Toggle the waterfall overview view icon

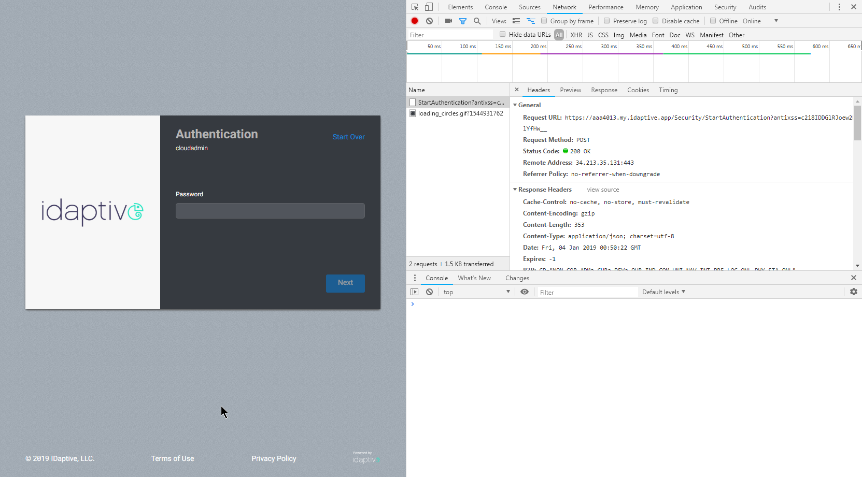coord(531,21)
